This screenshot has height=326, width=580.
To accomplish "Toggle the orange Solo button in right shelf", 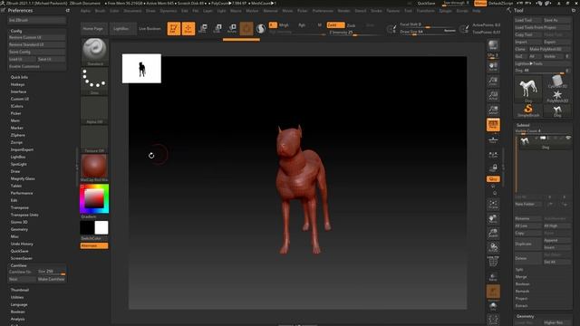I will click(x=493, y=292).
